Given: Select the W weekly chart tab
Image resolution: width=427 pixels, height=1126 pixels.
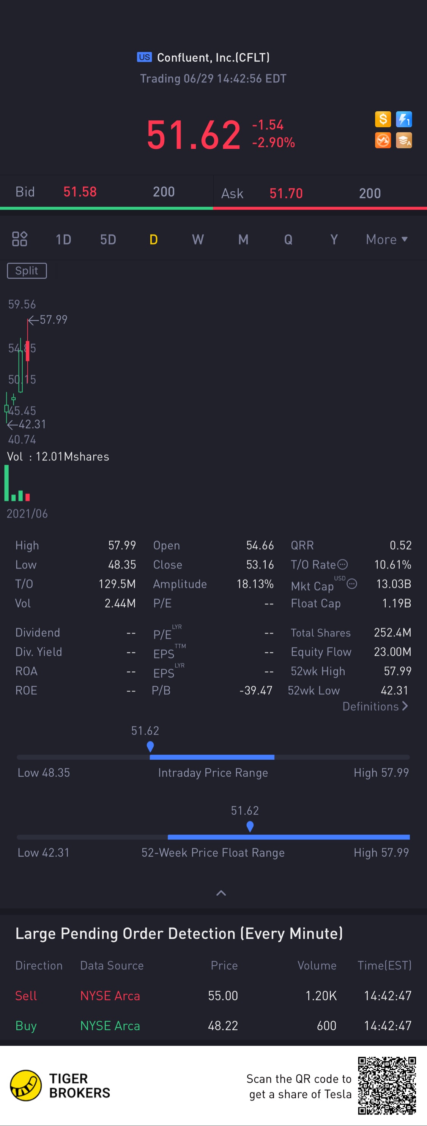Looking at the screenshot, I should pyautogui.click(x=198, y=239).
